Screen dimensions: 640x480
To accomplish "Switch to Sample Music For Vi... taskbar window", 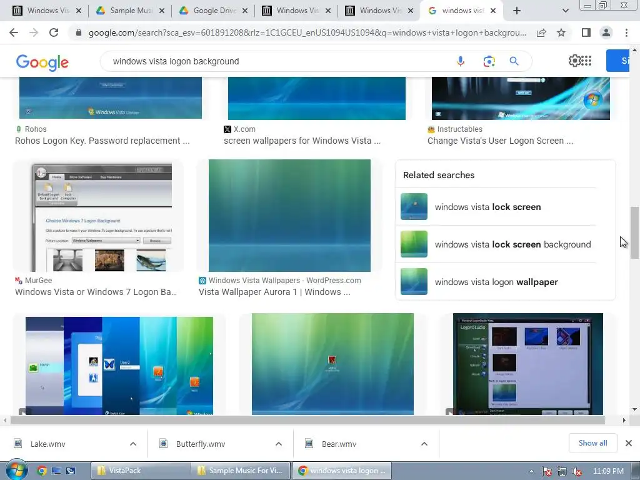I will [241, 471].
